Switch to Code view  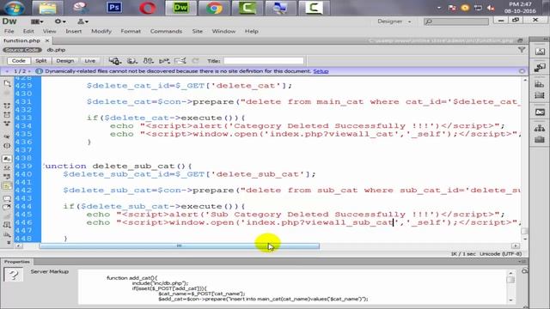[x=19, y=61]
